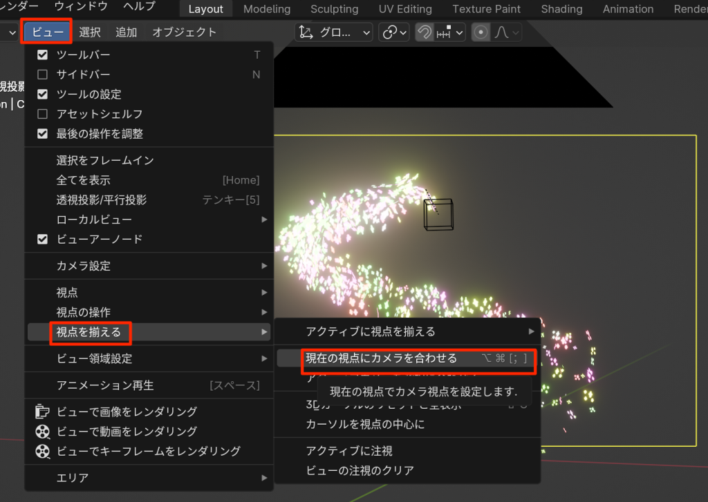The height and width of the screenshot is (502, 708).
Task: Open the グロ... transform orientation dropdown
Action: pyautogui.click(x=334, y=32)
